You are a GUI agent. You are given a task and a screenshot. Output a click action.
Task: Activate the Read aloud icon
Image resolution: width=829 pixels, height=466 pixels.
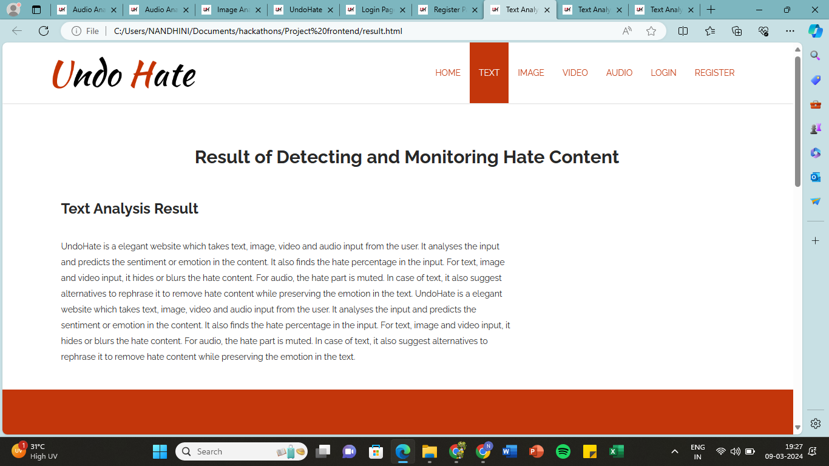click(x=627, y=31)
